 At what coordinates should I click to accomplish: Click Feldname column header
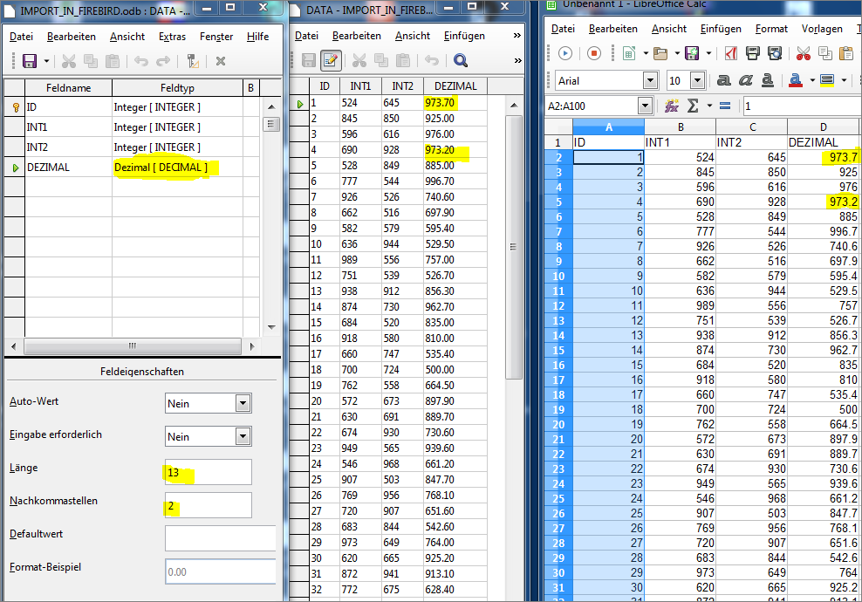pyautogui.click(x=68, y=87)
